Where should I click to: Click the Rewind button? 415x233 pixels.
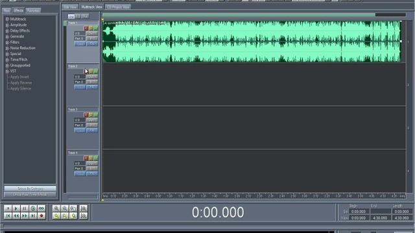pos(16,216)
